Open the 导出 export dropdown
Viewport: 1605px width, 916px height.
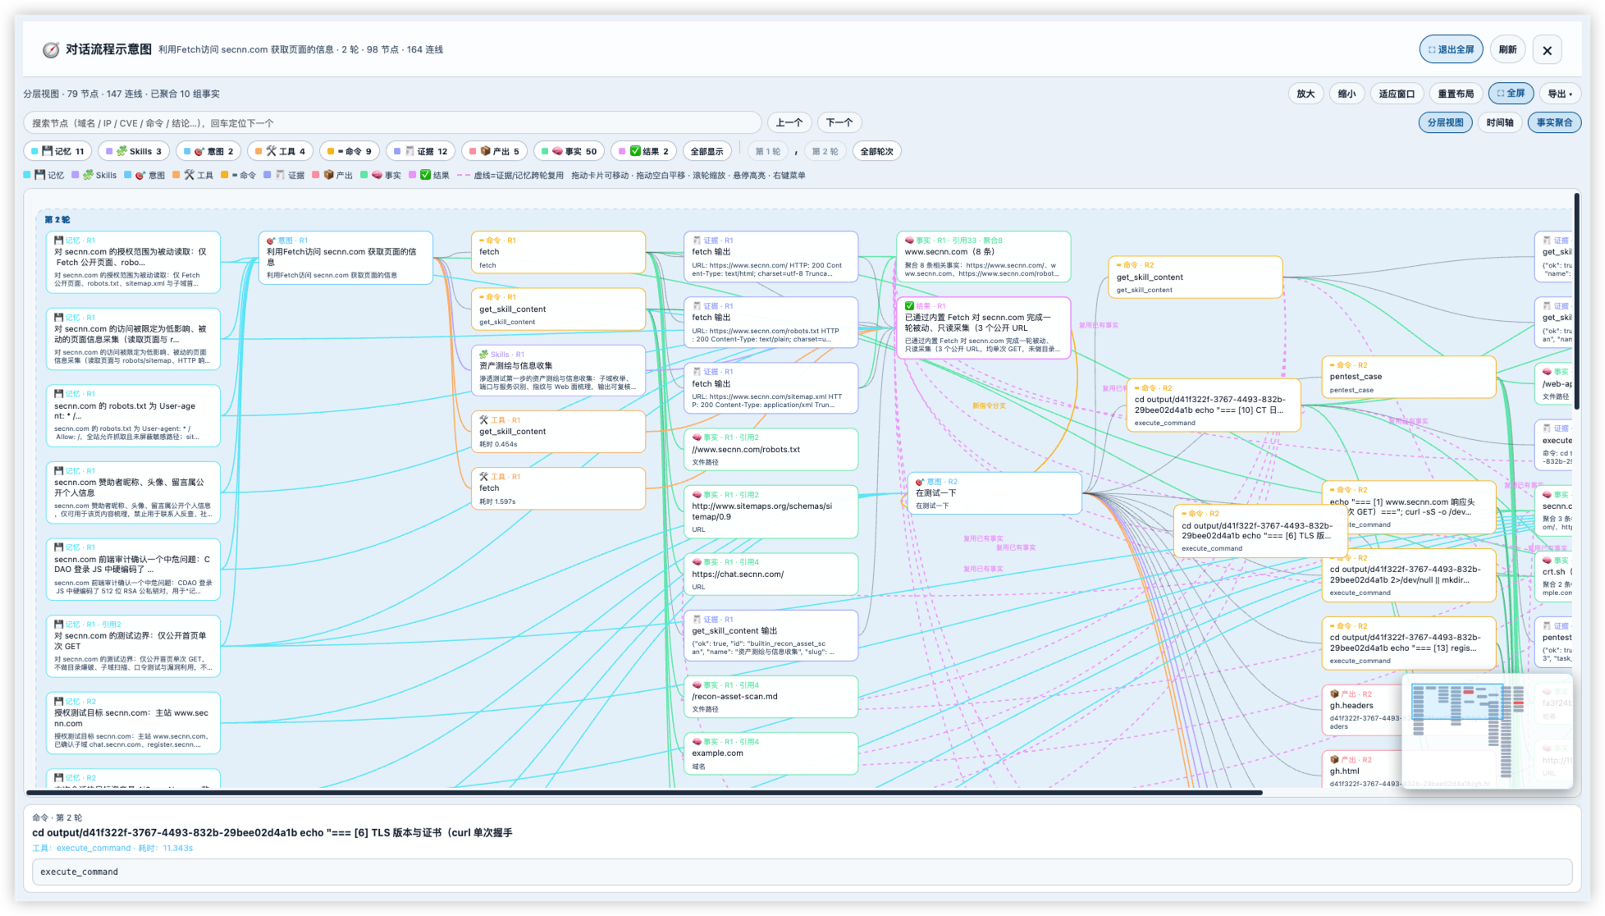click(x=1560, y=94)
